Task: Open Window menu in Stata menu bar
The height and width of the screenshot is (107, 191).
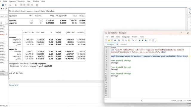Action: pyautogui.click(x=36, y=1)
